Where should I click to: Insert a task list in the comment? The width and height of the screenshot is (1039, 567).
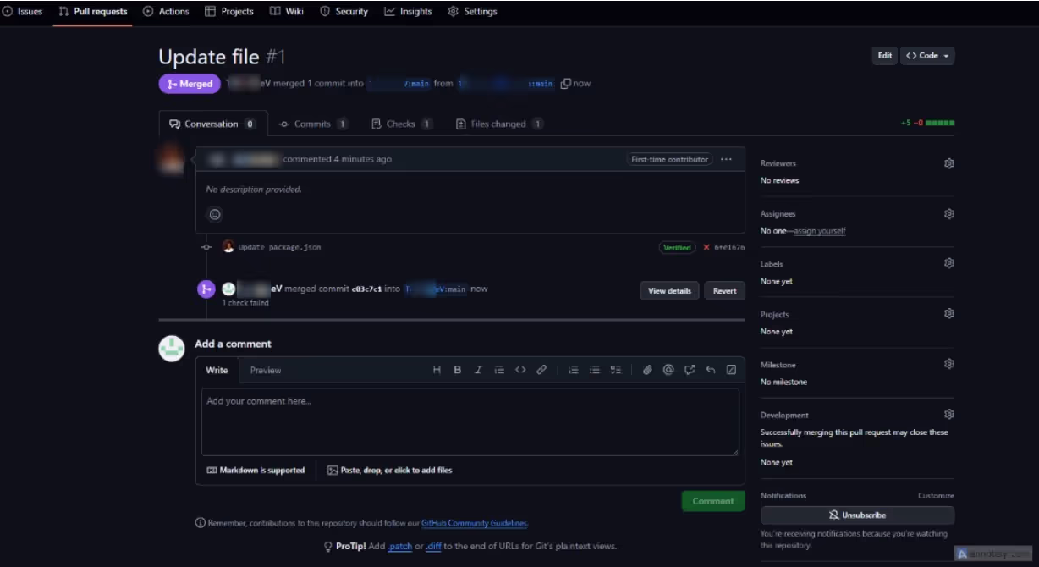[x=615, y=370]
